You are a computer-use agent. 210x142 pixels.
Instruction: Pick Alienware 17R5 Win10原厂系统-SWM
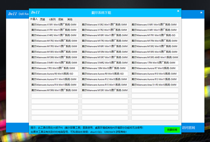[55, 68]
